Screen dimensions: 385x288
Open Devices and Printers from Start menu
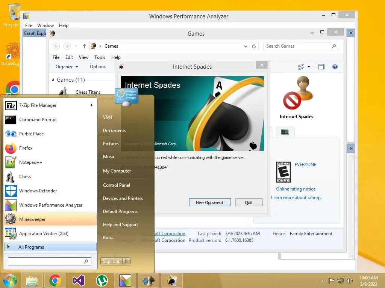(123, 198)
